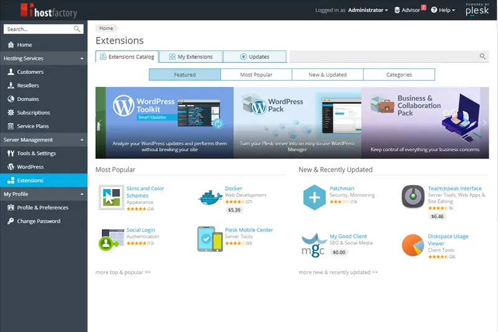The height and width of the screenshot is (332, 498).
Task: Click the hostfactory logo
Action: coord(48,11)
